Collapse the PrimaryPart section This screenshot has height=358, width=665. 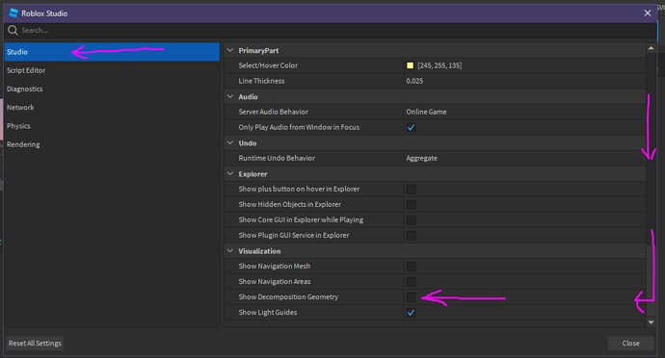pos(230,50)
